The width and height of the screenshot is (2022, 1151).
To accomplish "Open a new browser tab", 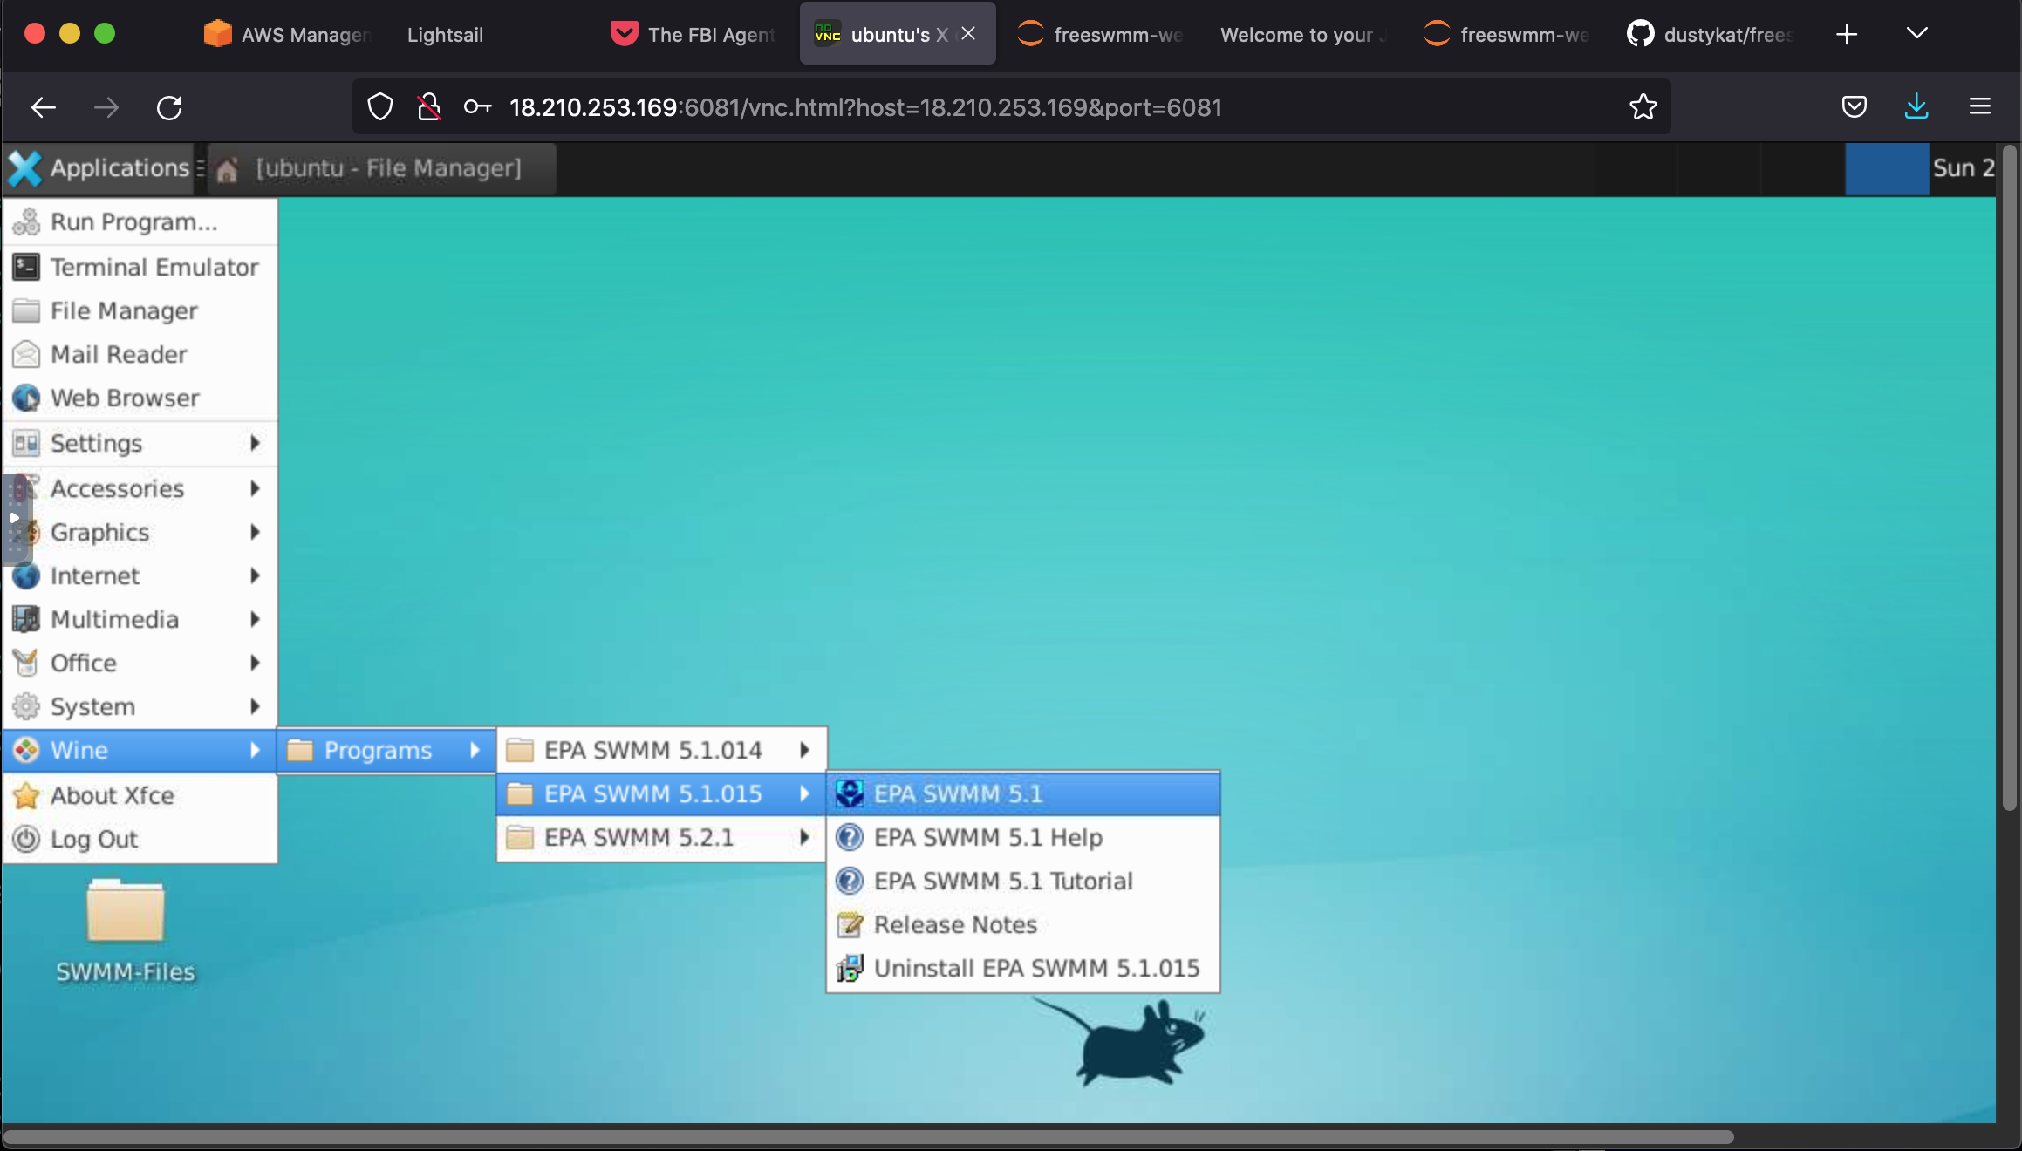I will [x=1846, y=34].
